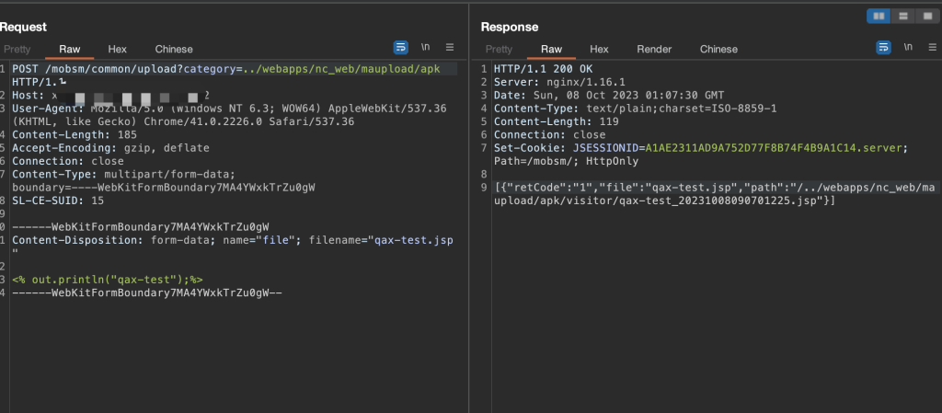Click the Response panel title
Viewport: 942px width, 413px height.
(510, 27)
